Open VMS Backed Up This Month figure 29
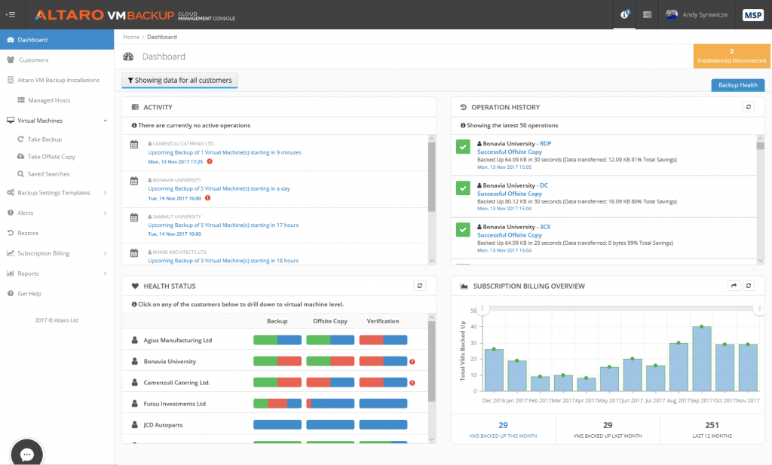Viewport: 772px width, 465px height. point(503,425)
